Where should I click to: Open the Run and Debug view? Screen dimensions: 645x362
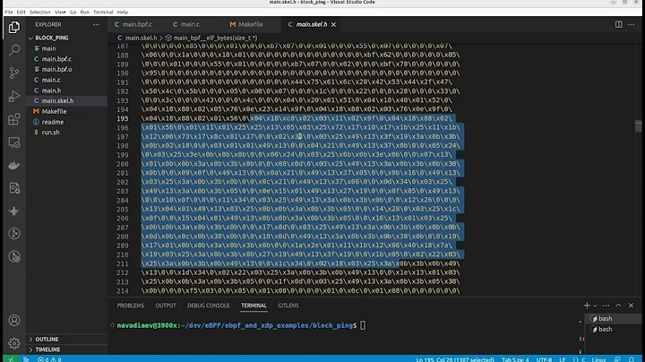(x=14, y=96)
